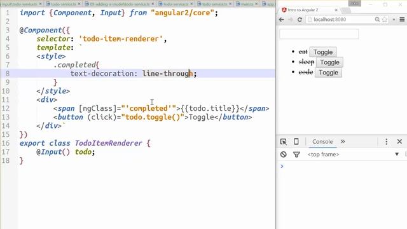Close the 09-adding-a-model/todo-service.ts tab

point(153,4)
